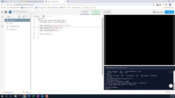Click the share button
Viewport: 175px width, 98px height.
[x=106, y=12]
